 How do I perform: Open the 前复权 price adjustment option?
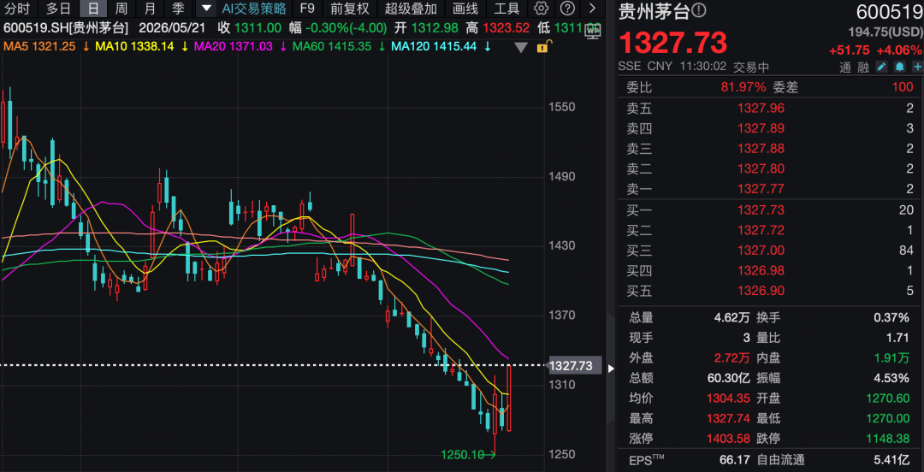[x=349, y=9]
